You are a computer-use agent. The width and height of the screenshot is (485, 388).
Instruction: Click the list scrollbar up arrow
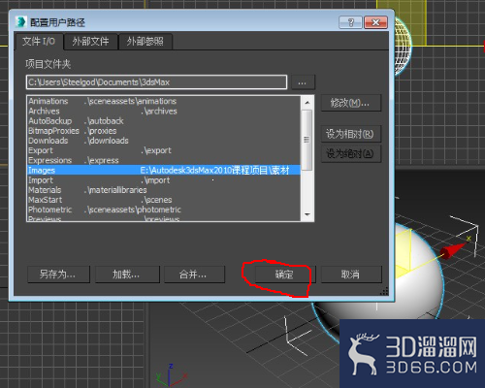click(x=307, y=103)
